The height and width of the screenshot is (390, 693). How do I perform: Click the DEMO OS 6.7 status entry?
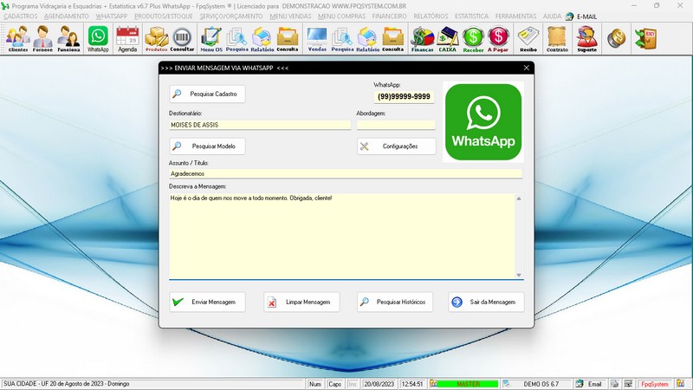tap(541, 384)
